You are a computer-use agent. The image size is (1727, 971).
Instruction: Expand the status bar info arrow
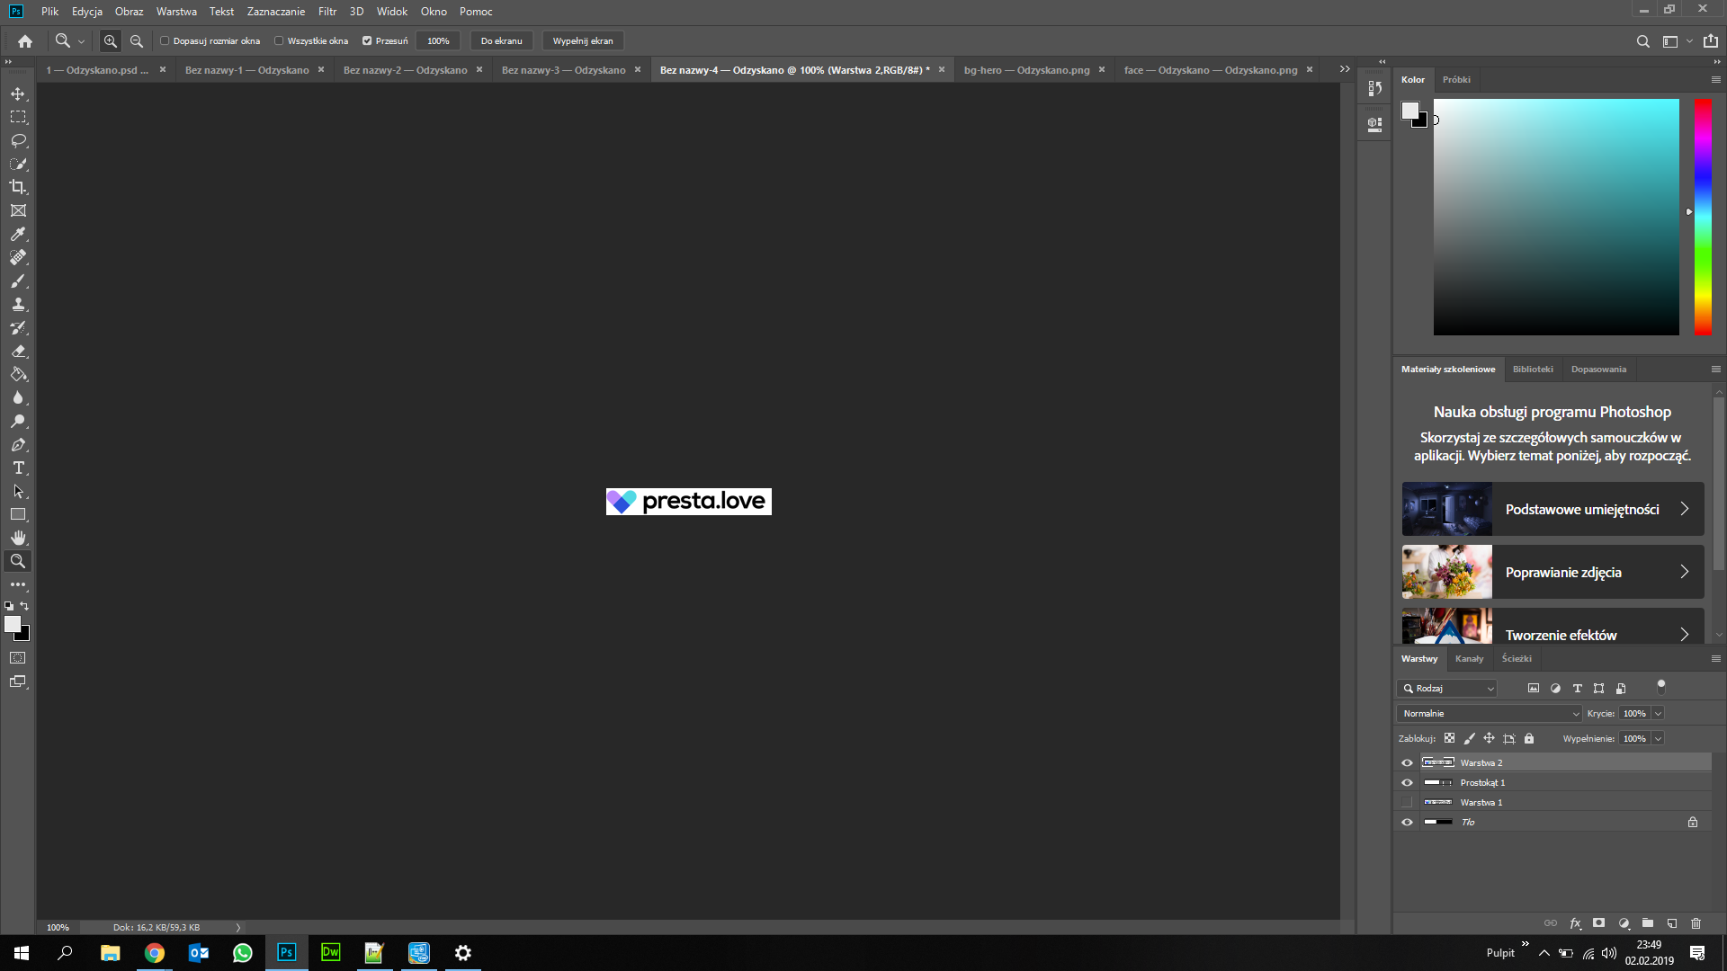click(238, 928)
